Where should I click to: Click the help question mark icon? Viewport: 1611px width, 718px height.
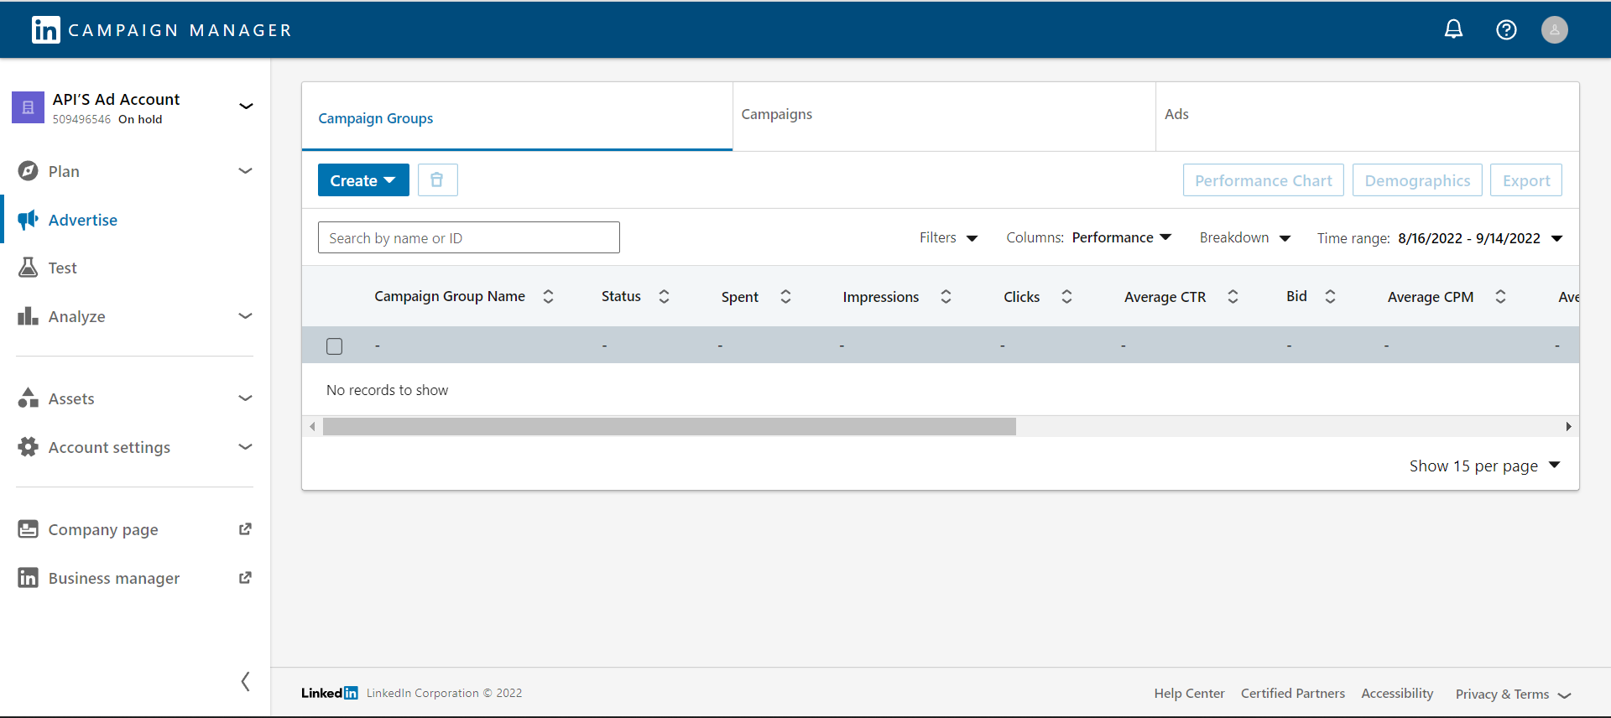pyautogui.click(x=1506, y=30)
